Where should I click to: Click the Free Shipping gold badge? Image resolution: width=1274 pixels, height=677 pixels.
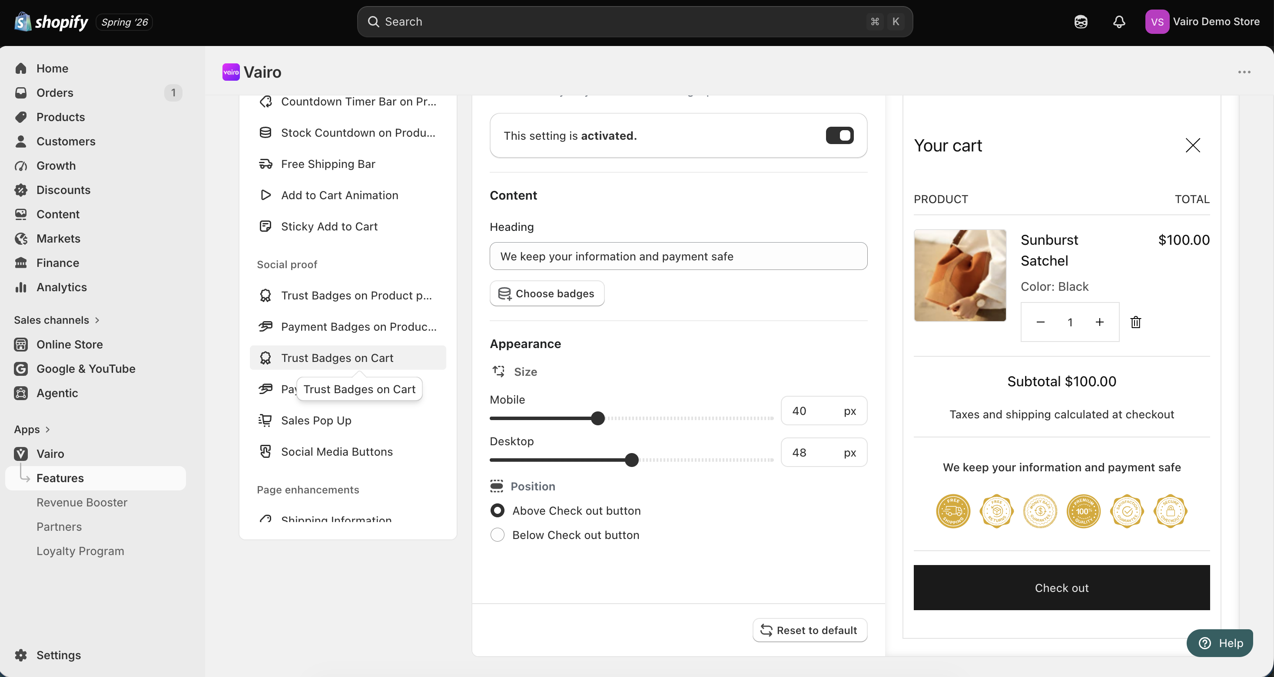953,511
